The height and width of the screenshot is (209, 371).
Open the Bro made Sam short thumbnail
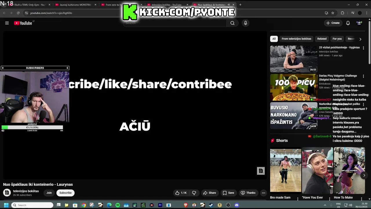[x=285, y=171]
